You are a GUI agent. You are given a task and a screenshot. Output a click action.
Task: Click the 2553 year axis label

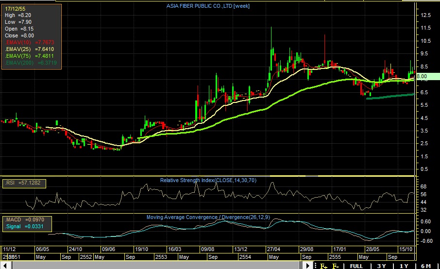point(161,257)
